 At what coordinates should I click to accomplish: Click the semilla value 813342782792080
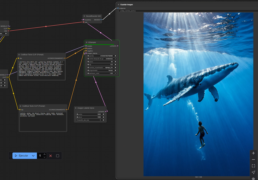click(x=107, y=56)
